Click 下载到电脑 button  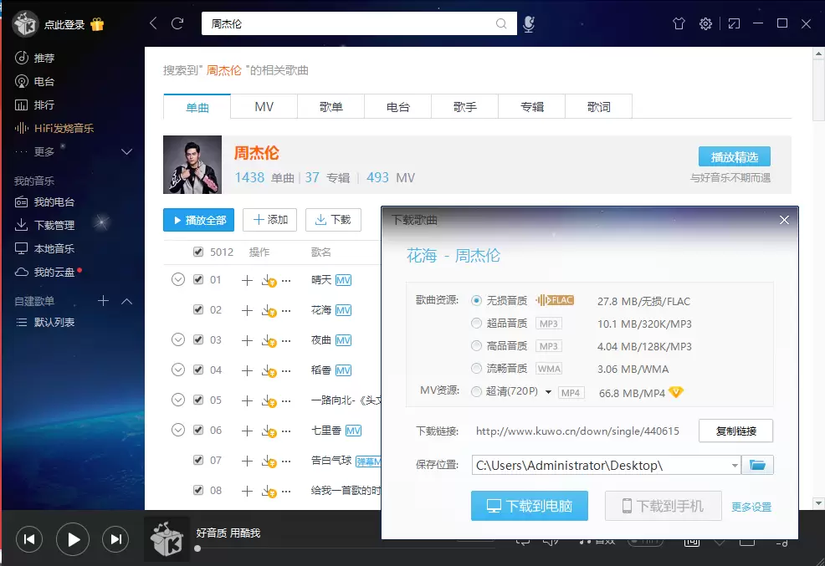tap(530, 506)
